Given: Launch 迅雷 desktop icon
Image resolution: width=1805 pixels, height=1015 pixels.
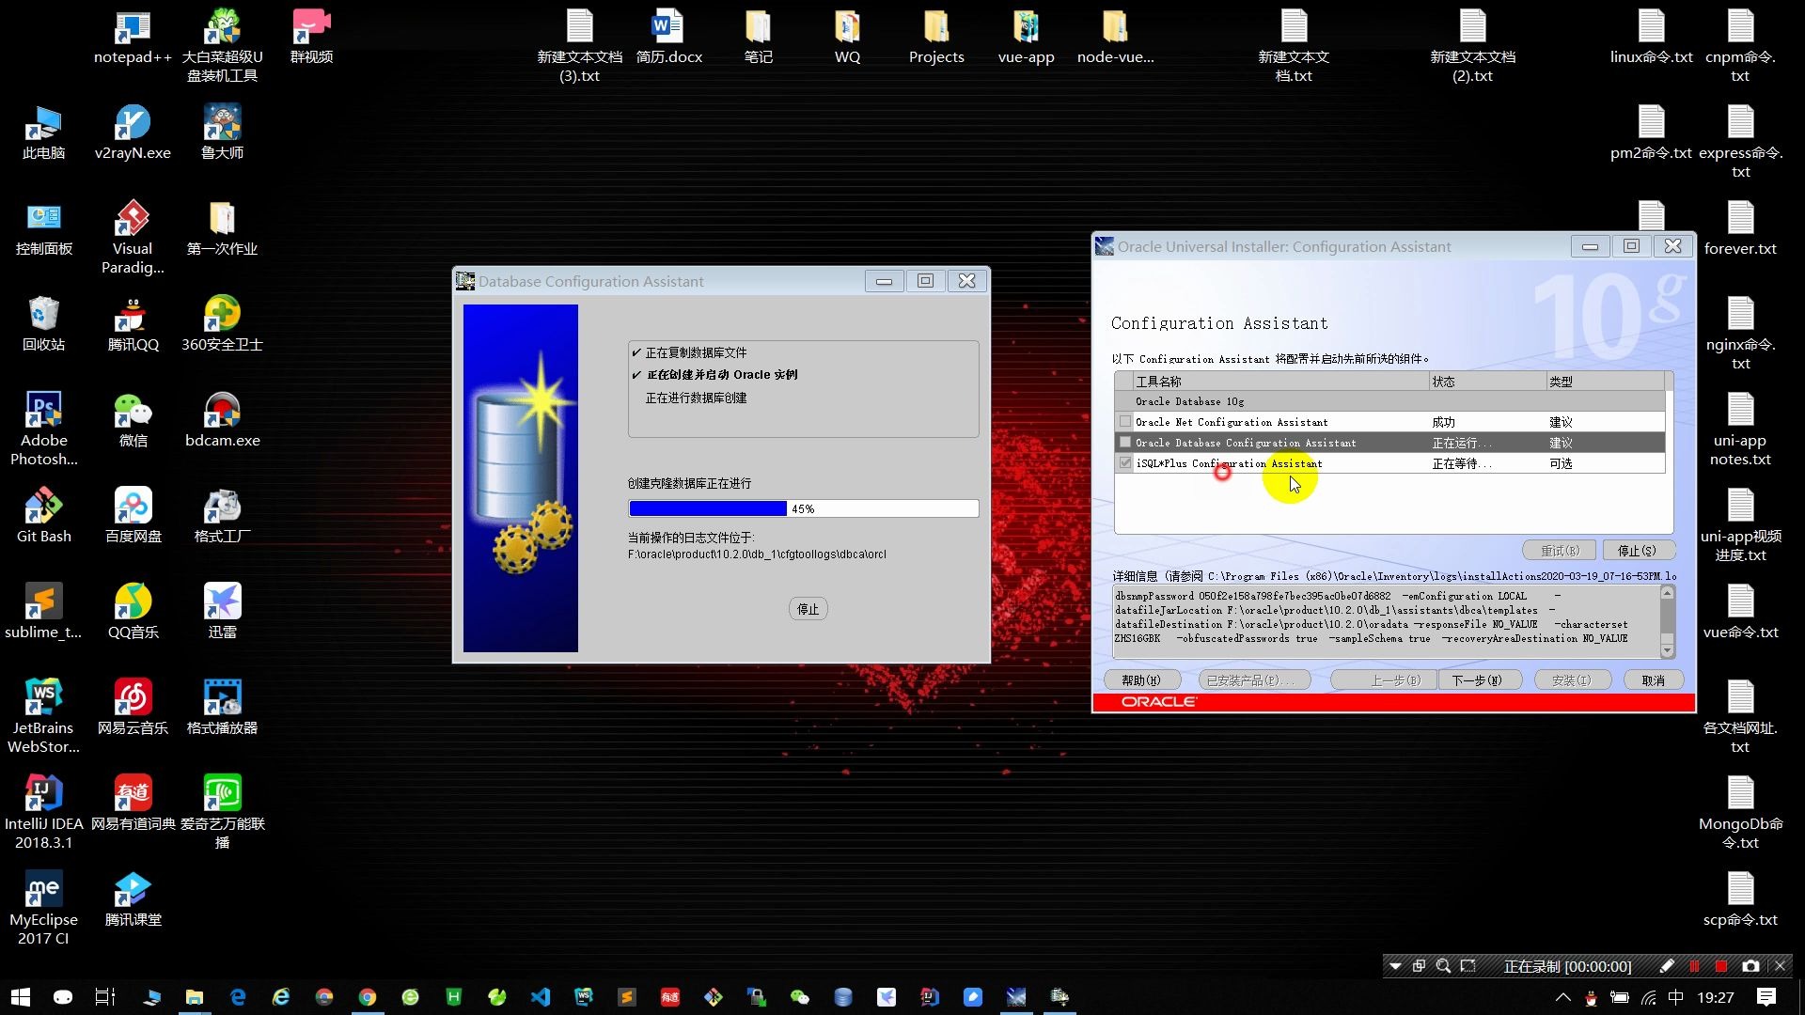Looking at the screenshot, I should click(222, 612).
